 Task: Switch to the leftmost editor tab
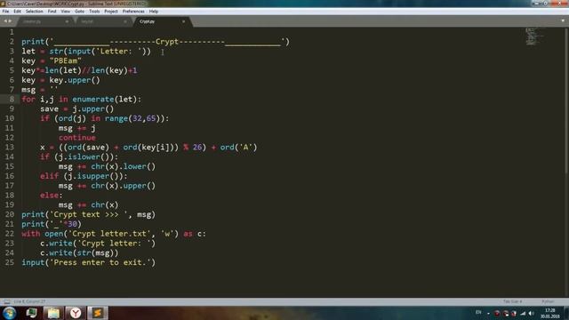[44, 21]
